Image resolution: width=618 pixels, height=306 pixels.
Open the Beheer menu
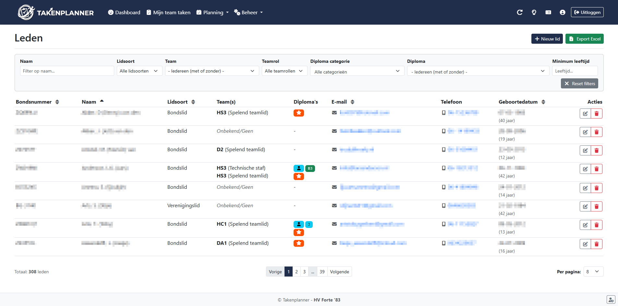[x=248, y=13]
